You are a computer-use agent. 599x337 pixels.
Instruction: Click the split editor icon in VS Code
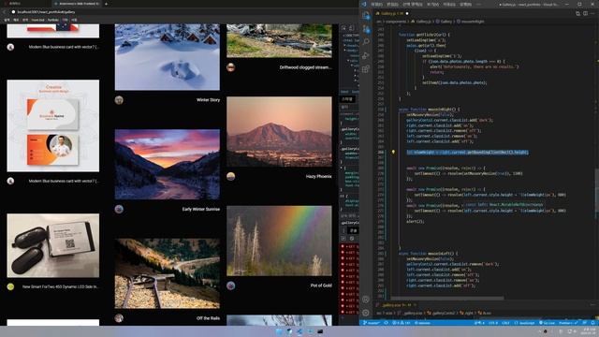[x=585, y=13]
